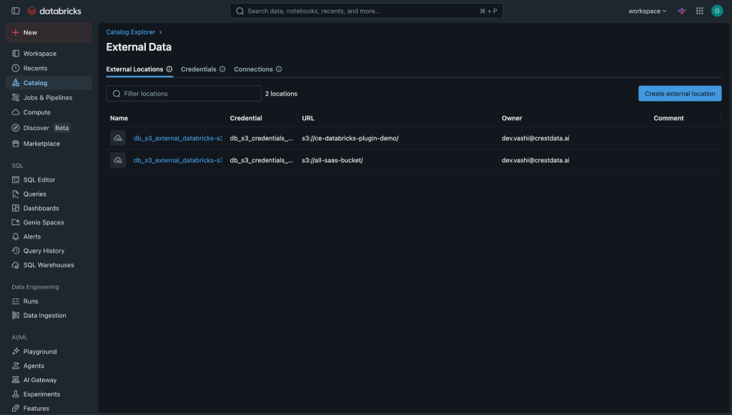
Task: Open the workspace switcher dropdown
Action: pos(647,11)
